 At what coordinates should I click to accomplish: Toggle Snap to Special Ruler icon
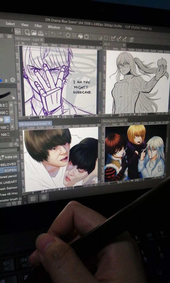tap(119, 39)
